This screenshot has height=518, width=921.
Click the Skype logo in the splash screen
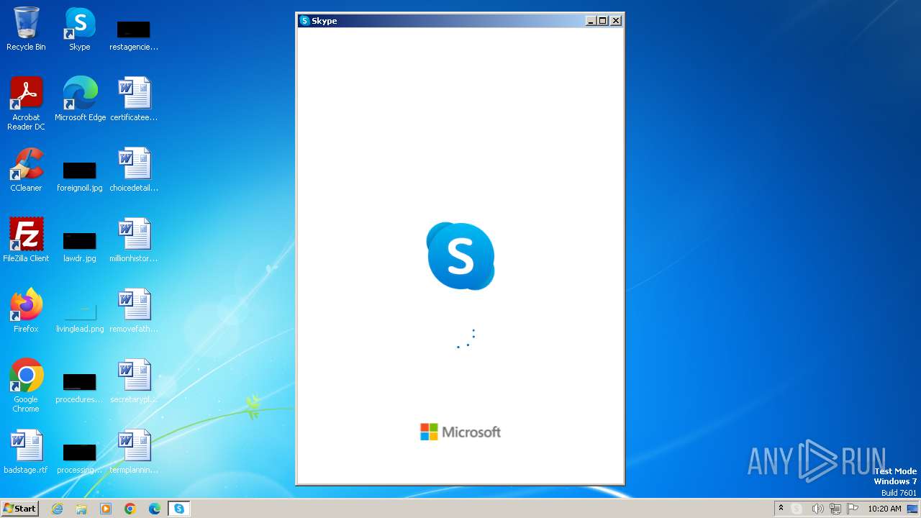coord(460,256)
